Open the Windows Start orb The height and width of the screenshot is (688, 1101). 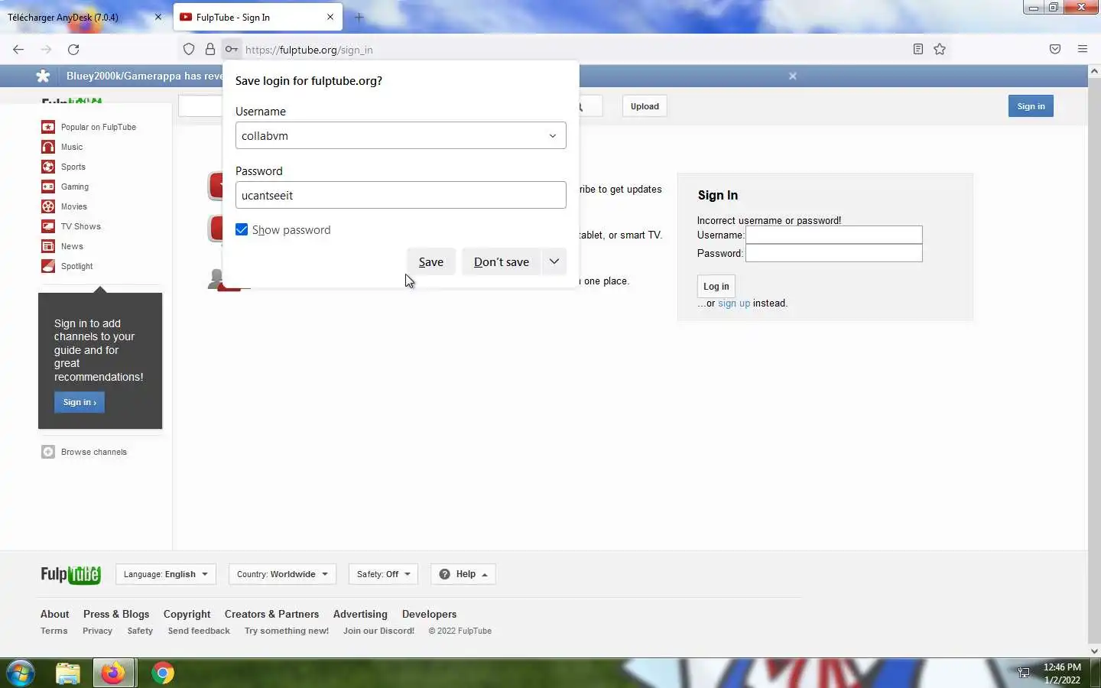click(x=21, y=673)
